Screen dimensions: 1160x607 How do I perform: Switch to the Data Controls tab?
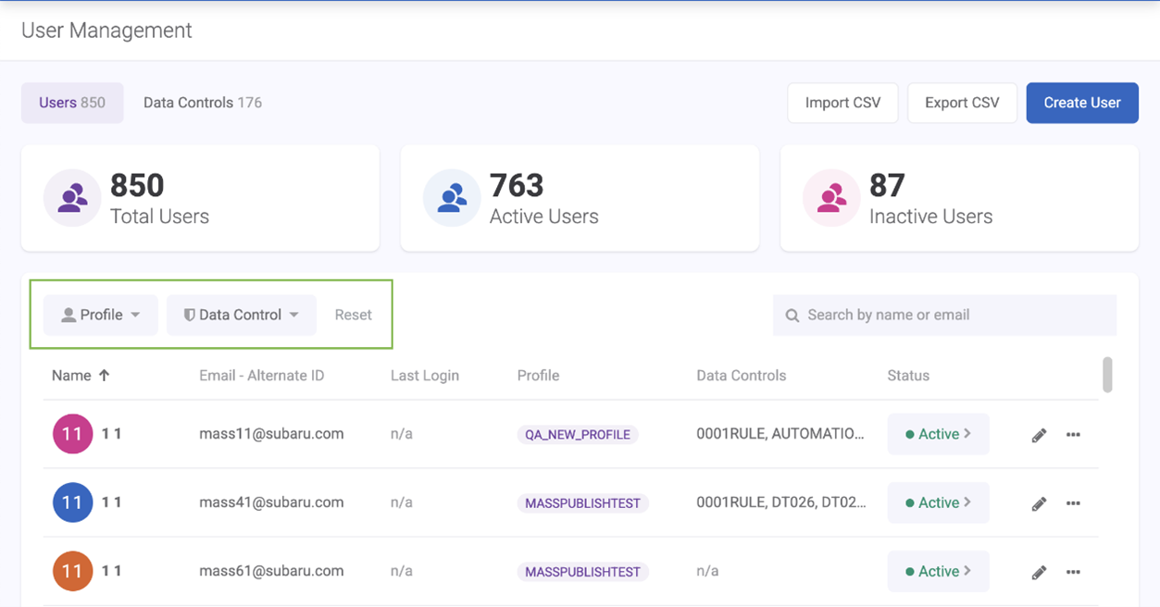tap(202, 103)
